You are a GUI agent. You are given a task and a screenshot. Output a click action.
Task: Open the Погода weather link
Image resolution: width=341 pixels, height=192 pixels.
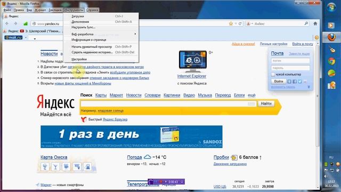click(x=134, y=157)
